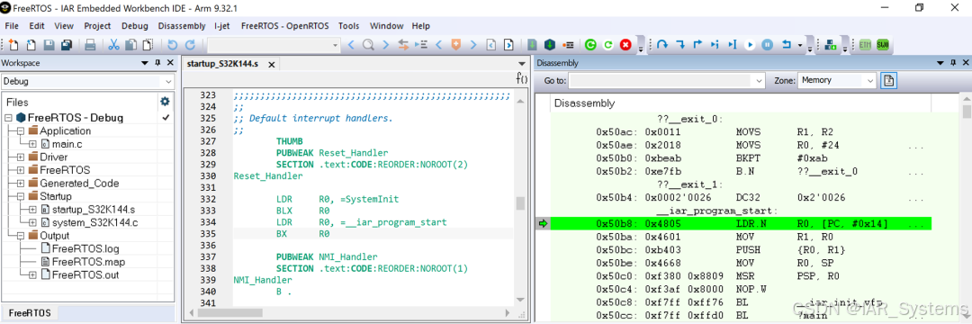972x324 pixels.
Task: Select main.c in the workspace tree
Action: [67, 144]
